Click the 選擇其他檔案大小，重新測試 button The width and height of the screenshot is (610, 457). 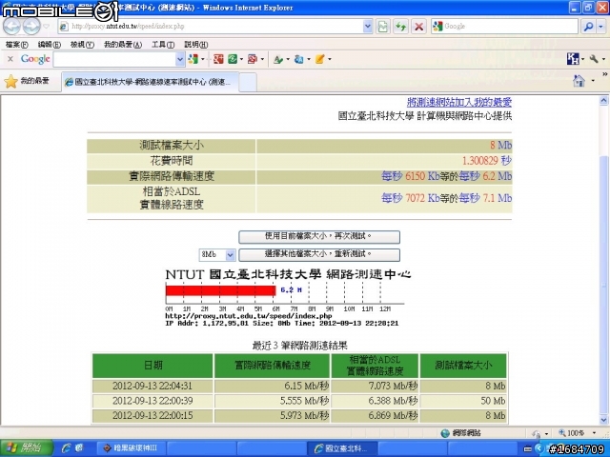(x=319, y=254)
